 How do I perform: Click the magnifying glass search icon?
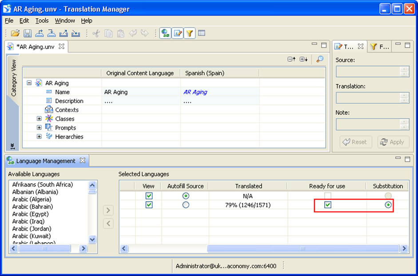click(x=319, y=59)
